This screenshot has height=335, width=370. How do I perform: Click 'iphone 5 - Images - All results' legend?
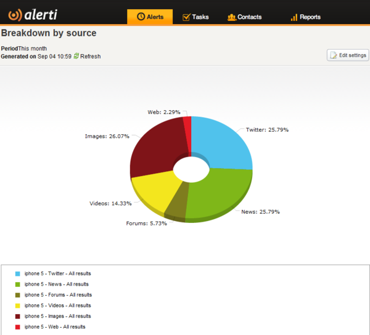[x=58, y=316]
